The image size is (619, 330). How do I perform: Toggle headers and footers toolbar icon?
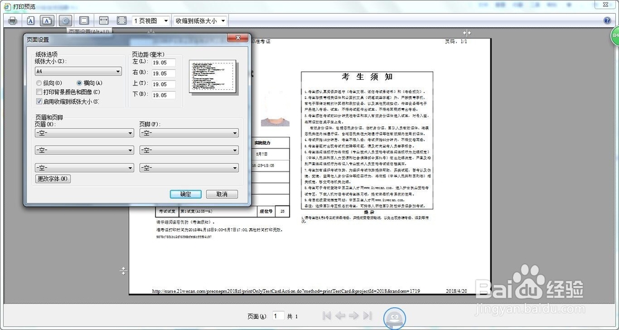tap(84, 21)
